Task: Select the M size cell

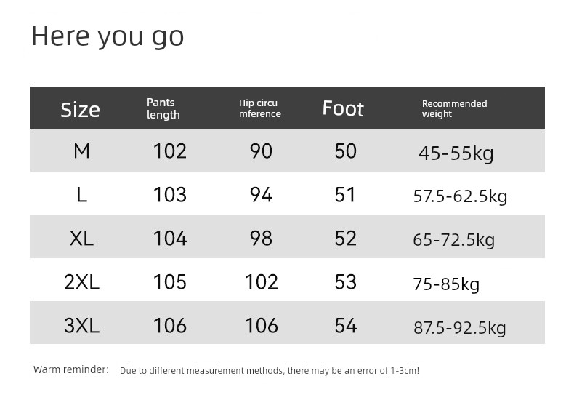Action: point(81,151)
